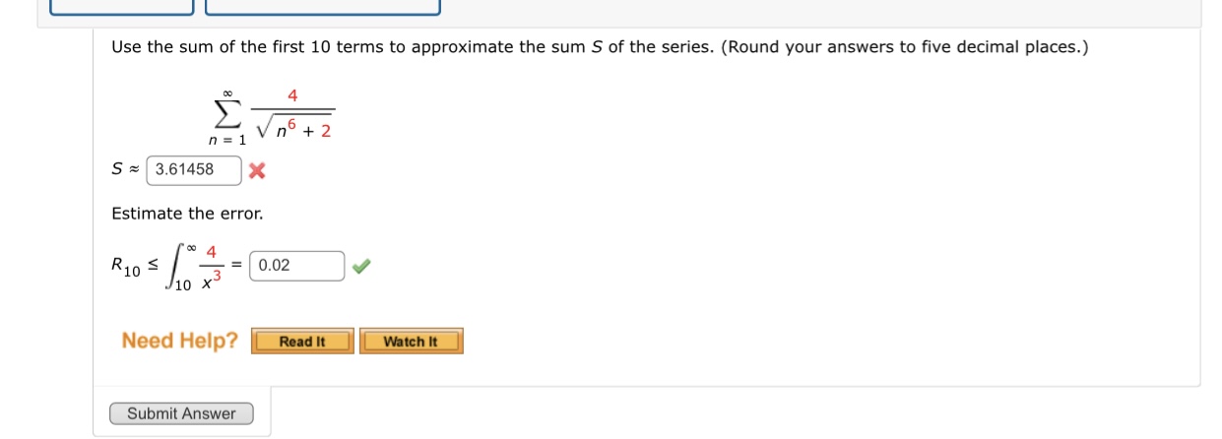Submit the answer with Submit Answer
The image size is (1222, 439).
(181, 413)
